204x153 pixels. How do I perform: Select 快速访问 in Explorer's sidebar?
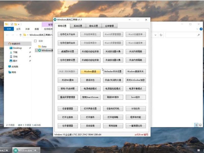(x=16, y=44)
